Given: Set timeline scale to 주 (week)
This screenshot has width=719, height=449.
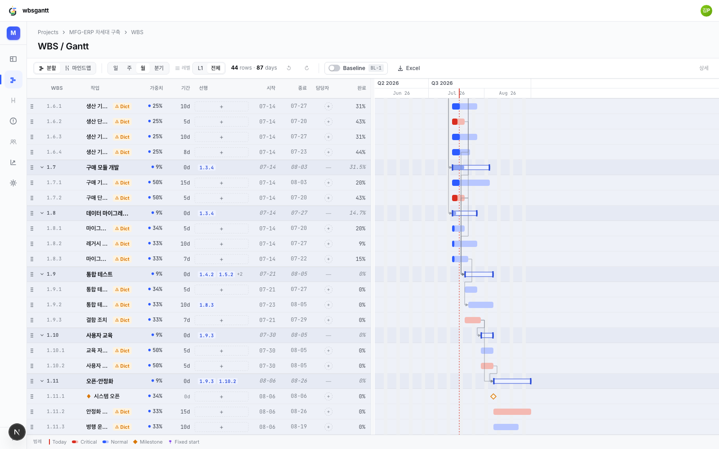Looking at the screenshot, I should click(129, 68).
